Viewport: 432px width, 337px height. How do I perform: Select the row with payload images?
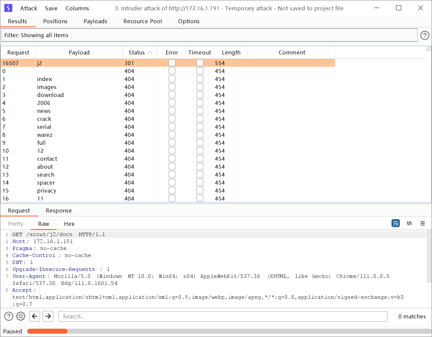click(168, 87)
